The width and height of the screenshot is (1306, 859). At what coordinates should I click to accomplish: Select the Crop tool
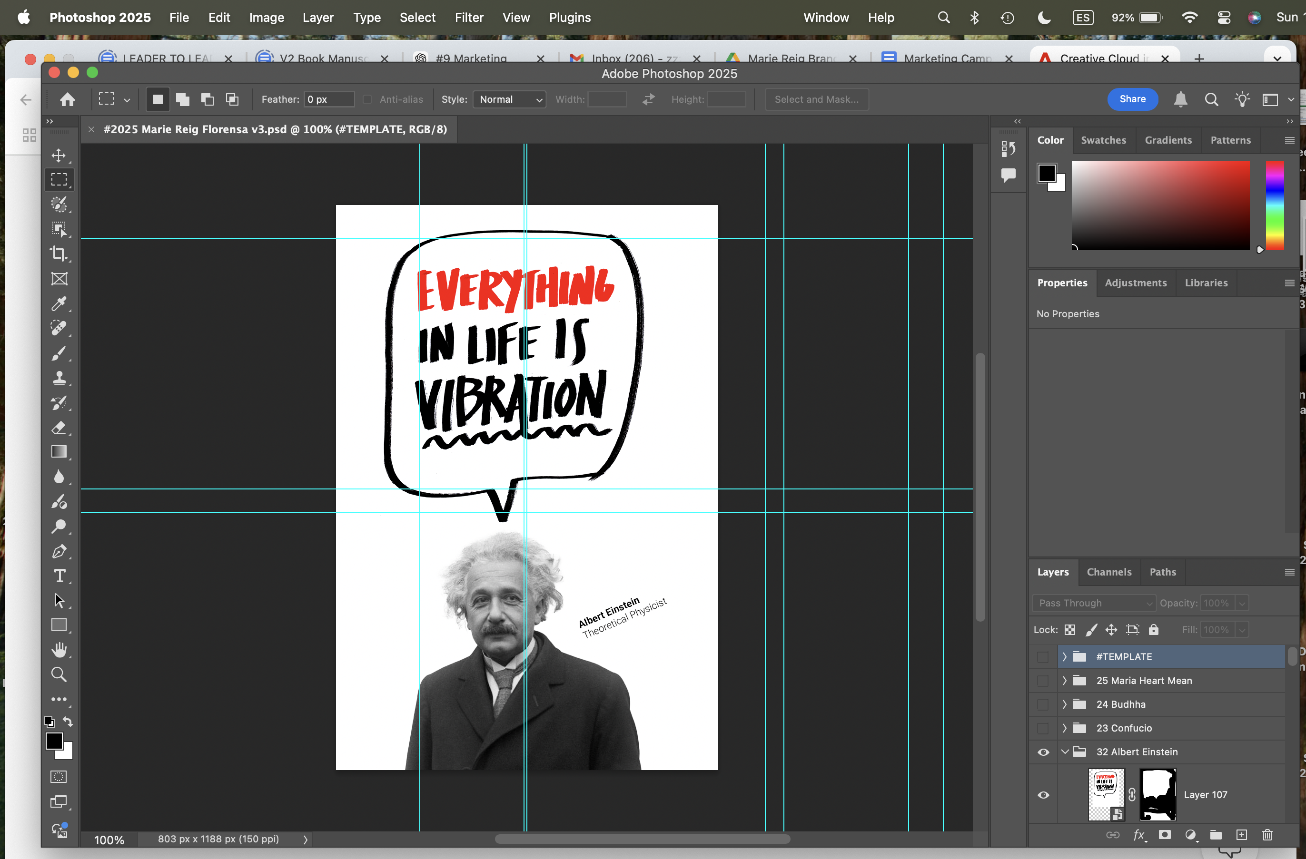[59, 254]
